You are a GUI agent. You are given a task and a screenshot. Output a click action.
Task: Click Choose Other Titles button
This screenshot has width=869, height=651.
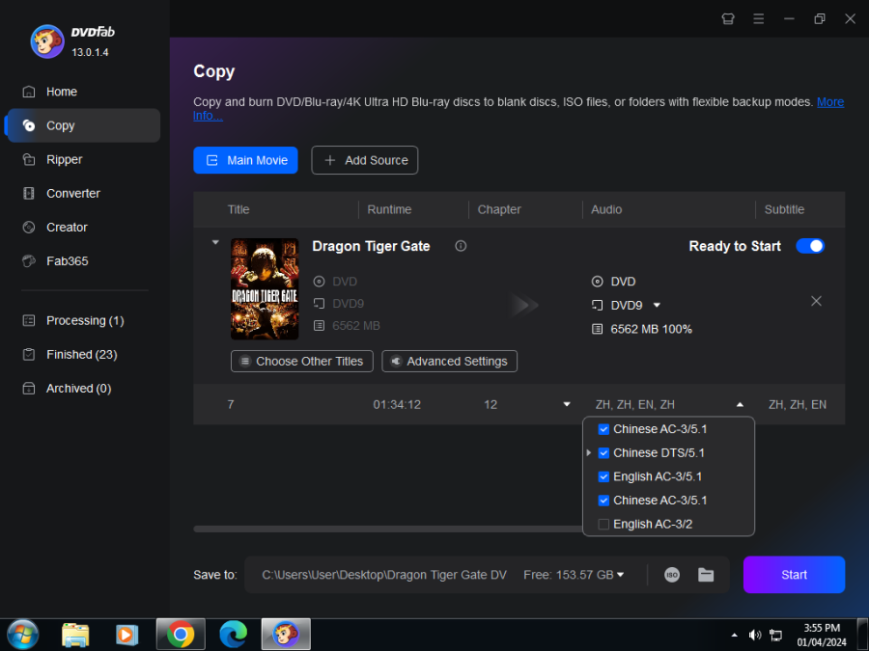pyautogui.click(x=302, y=361)
